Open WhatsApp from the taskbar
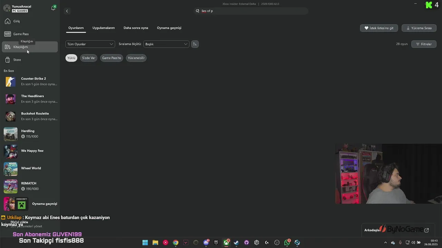Screen dimensions: 442x248 coord(287,242)
